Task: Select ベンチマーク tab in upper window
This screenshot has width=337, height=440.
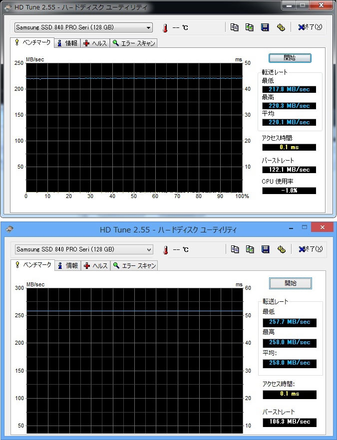Action: [x=32, y=43]
